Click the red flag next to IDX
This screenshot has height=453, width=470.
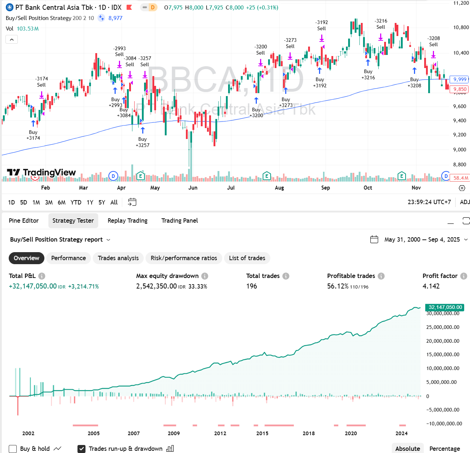coord(129,7)
